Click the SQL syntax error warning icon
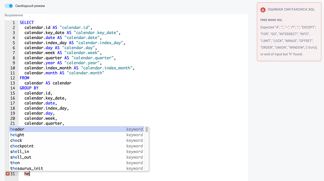This screenshot has width=324, height=181. pyautogui.click(x=263, y=10)
